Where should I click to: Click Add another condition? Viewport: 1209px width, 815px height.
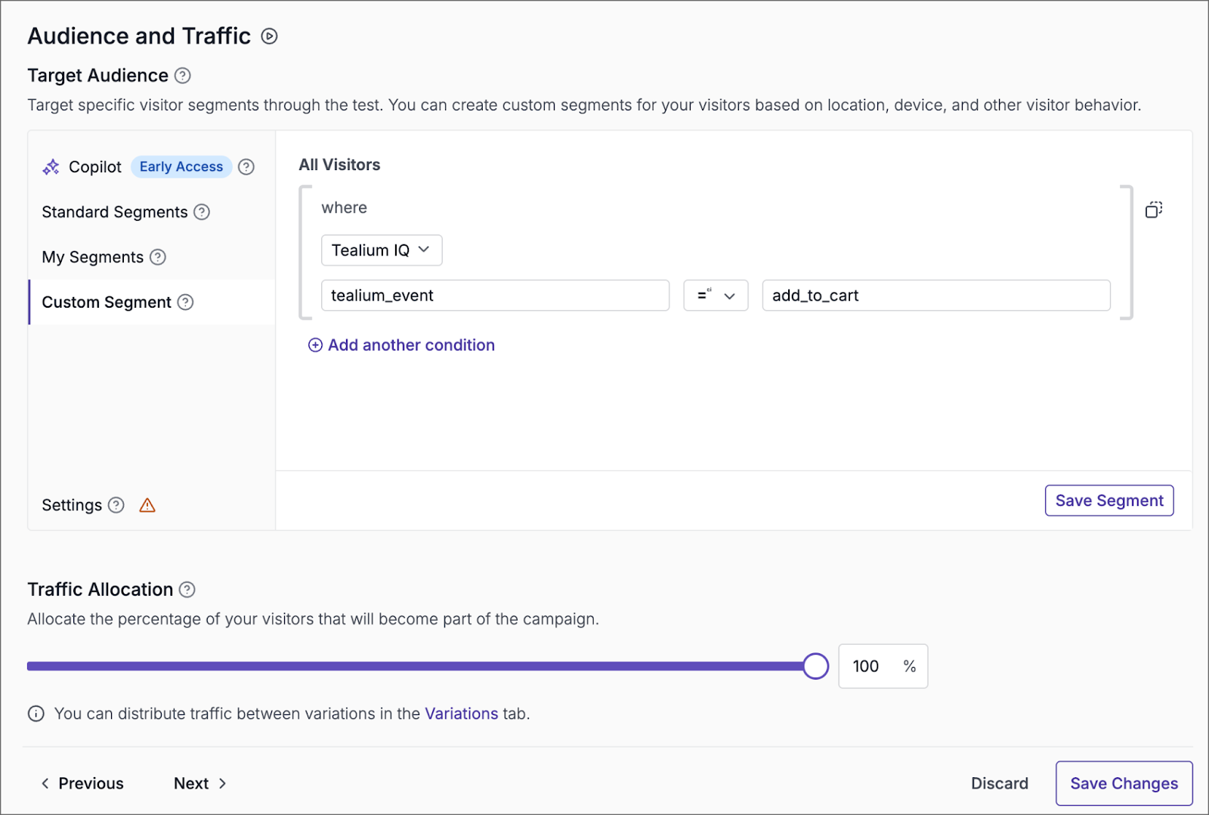click(402, 346)
